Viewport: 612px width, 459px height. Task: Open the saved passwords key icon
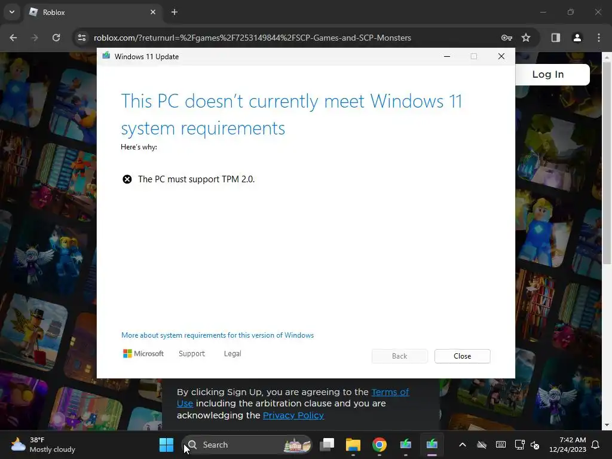pos(507,38)
